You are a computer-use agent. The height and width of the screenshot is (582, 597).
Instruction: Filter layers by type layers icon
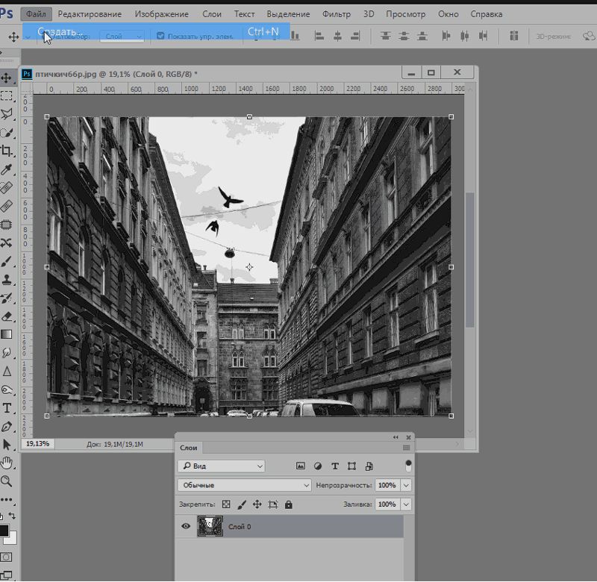click(x=335, y=466)
